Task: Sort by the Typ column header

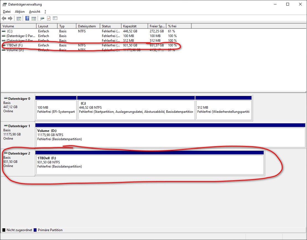Action: click(67, 26)
